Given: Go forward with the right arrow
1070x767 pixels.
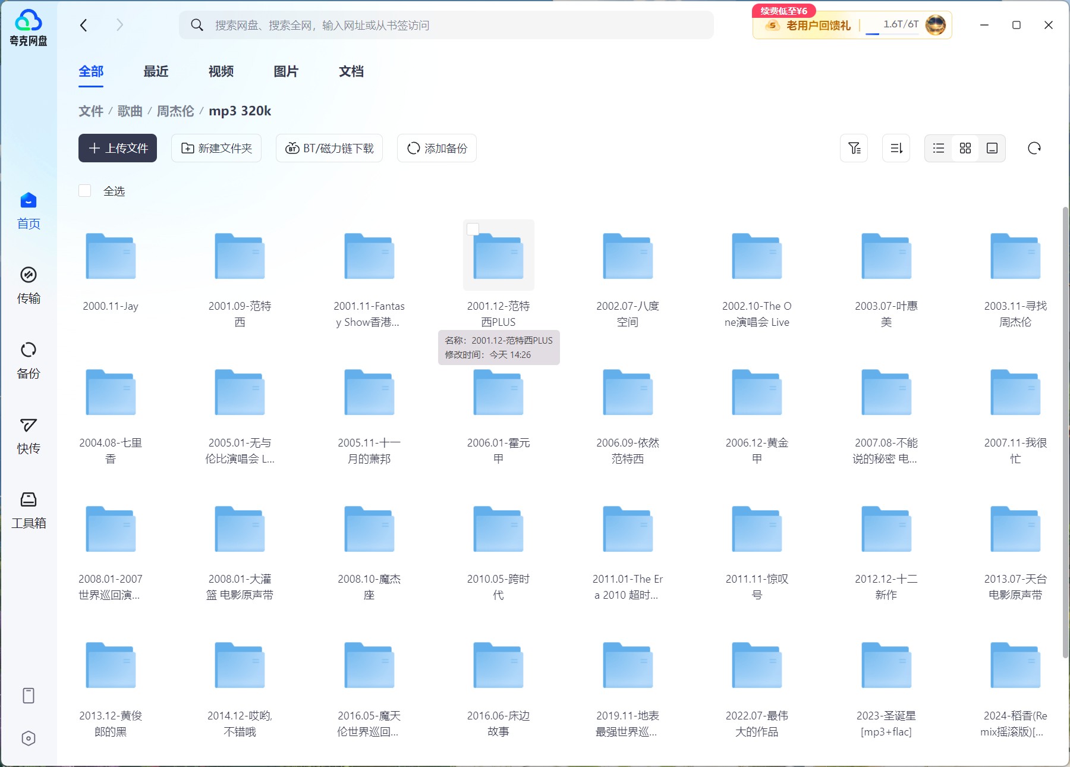Looking at the screenshot, I should coord(119,25).
